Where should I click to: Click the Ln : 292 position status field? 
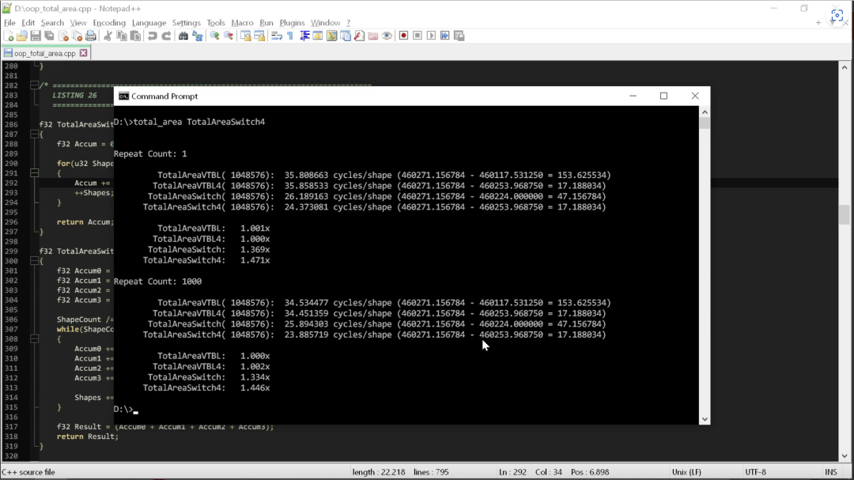coord(512,472)
